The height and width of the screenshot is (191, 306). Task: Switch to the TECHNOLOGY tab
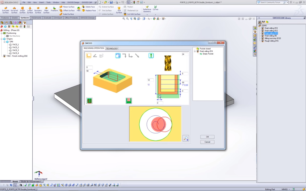click(x=112, y=48)
